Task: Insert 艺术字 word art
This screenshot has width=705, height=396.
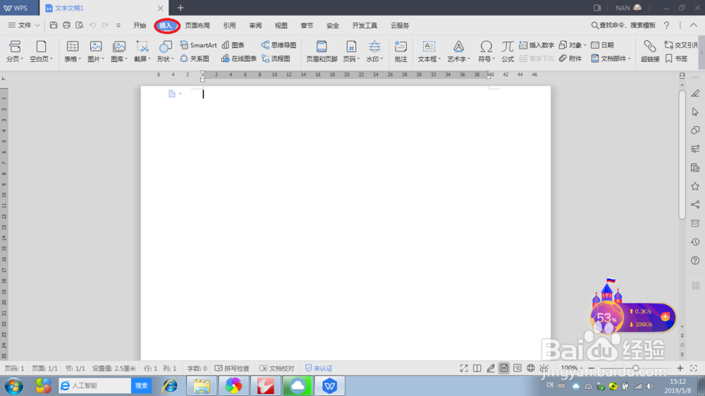Action: (x=458, y=51)
